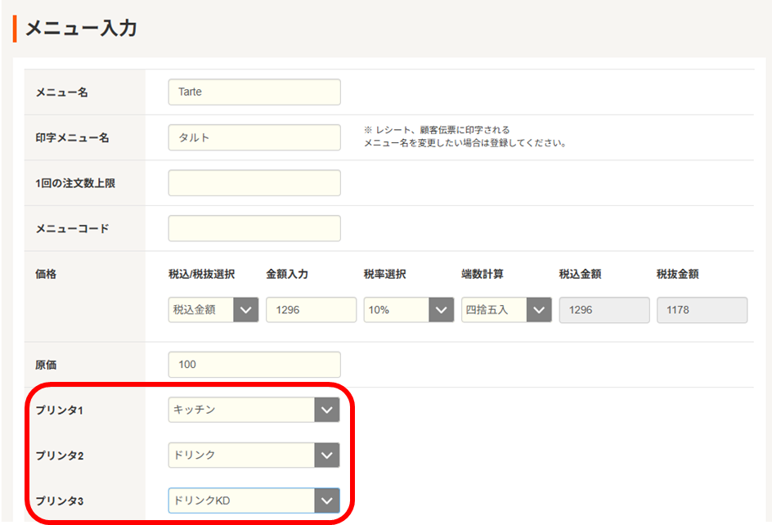
Task: Open the select box showing 税込金額
Action: [201, 311]
